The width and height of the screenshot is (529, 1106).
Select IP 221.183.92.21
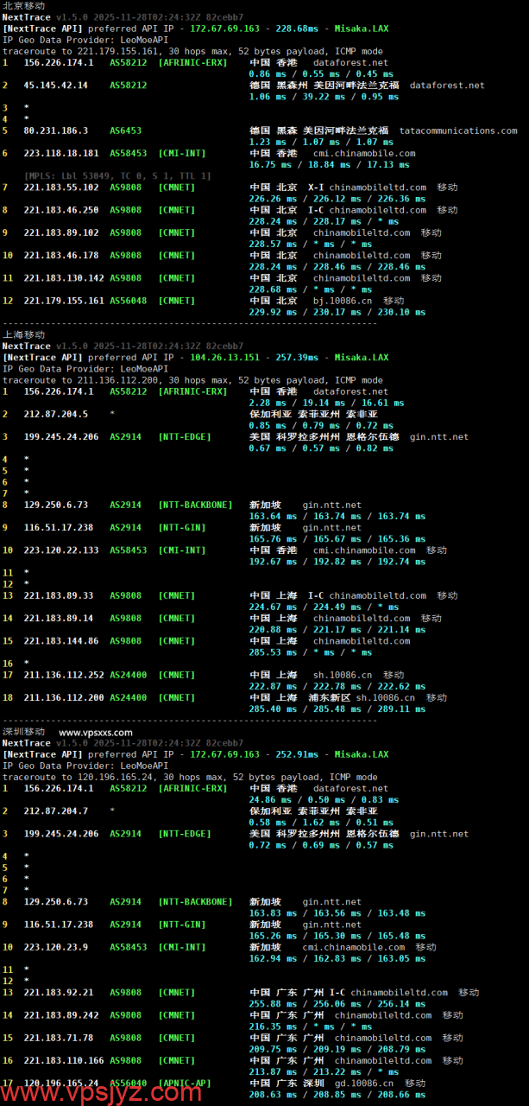(59, 992)
